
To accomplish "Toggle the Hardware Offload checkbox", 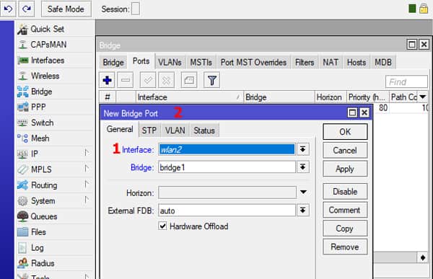I will coord(162,226).
